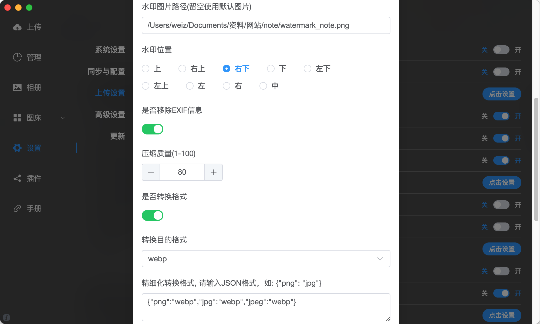This screenshot has width=540, height=324.
Task: Switch to the 系统设置 tab
Action: pyautogui.click(x=110, y=50)
